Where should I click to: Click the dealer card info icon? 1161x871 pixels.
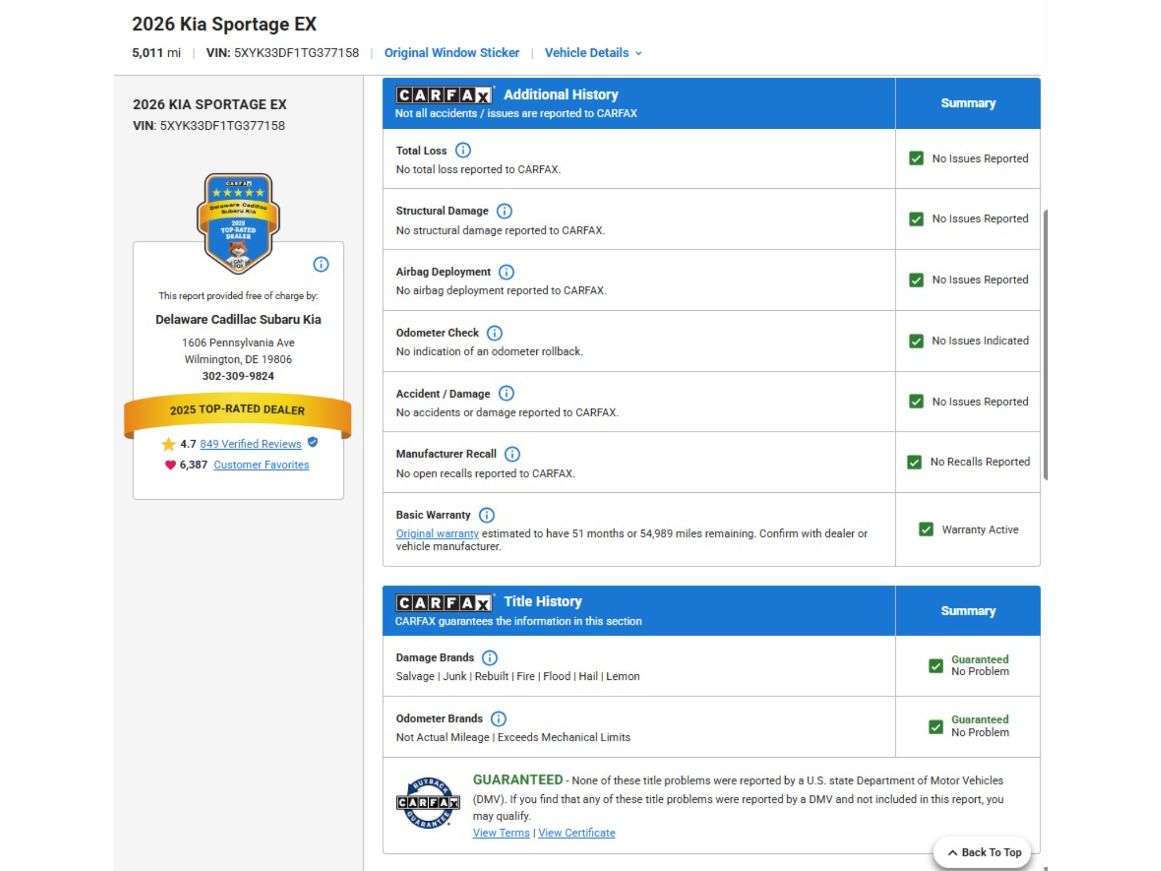tap(321, 264)
